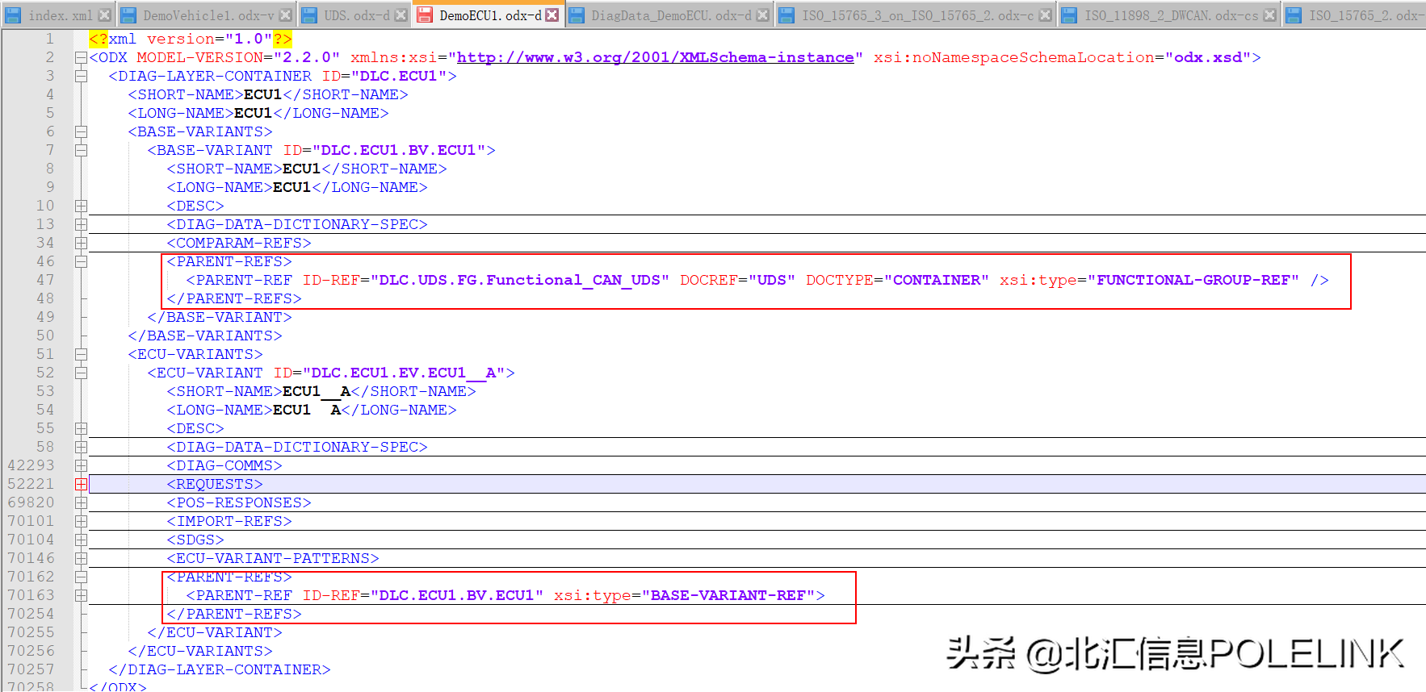Click the DOCTYPE CONTAINER attribute value
Screen dimensions: 1426x692
[937, 280]
